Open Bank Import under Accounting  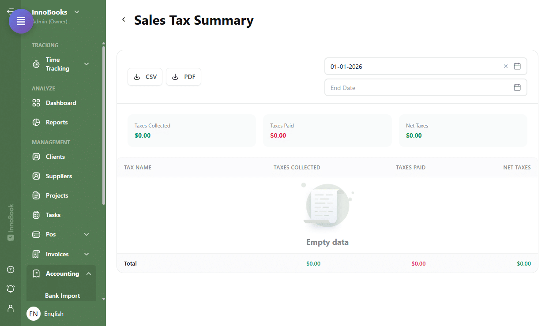click(62, 296)
